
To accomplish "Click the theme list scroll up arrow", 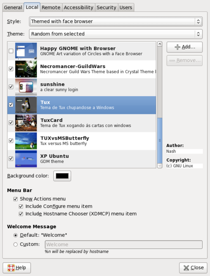I will pyautogui.click(x=160, y=44).
